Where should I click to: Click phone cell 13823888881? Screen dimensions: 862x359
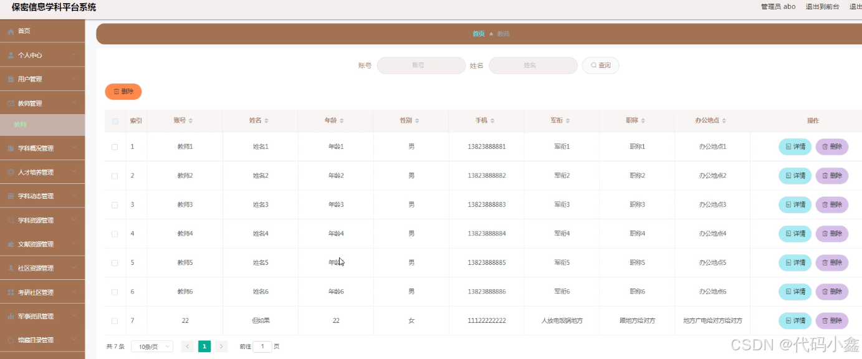point(486,146)
